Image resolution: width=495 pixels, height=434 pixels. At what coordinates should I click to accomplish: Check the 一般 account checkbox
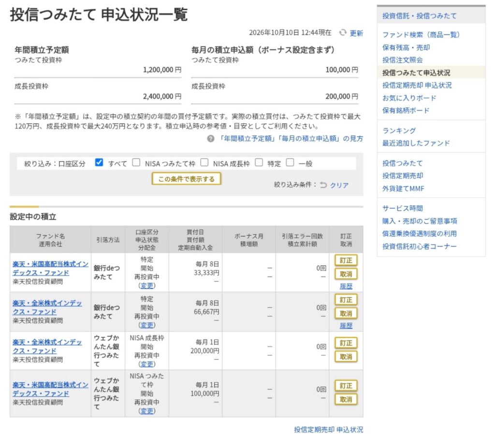[x=290, y=163]
